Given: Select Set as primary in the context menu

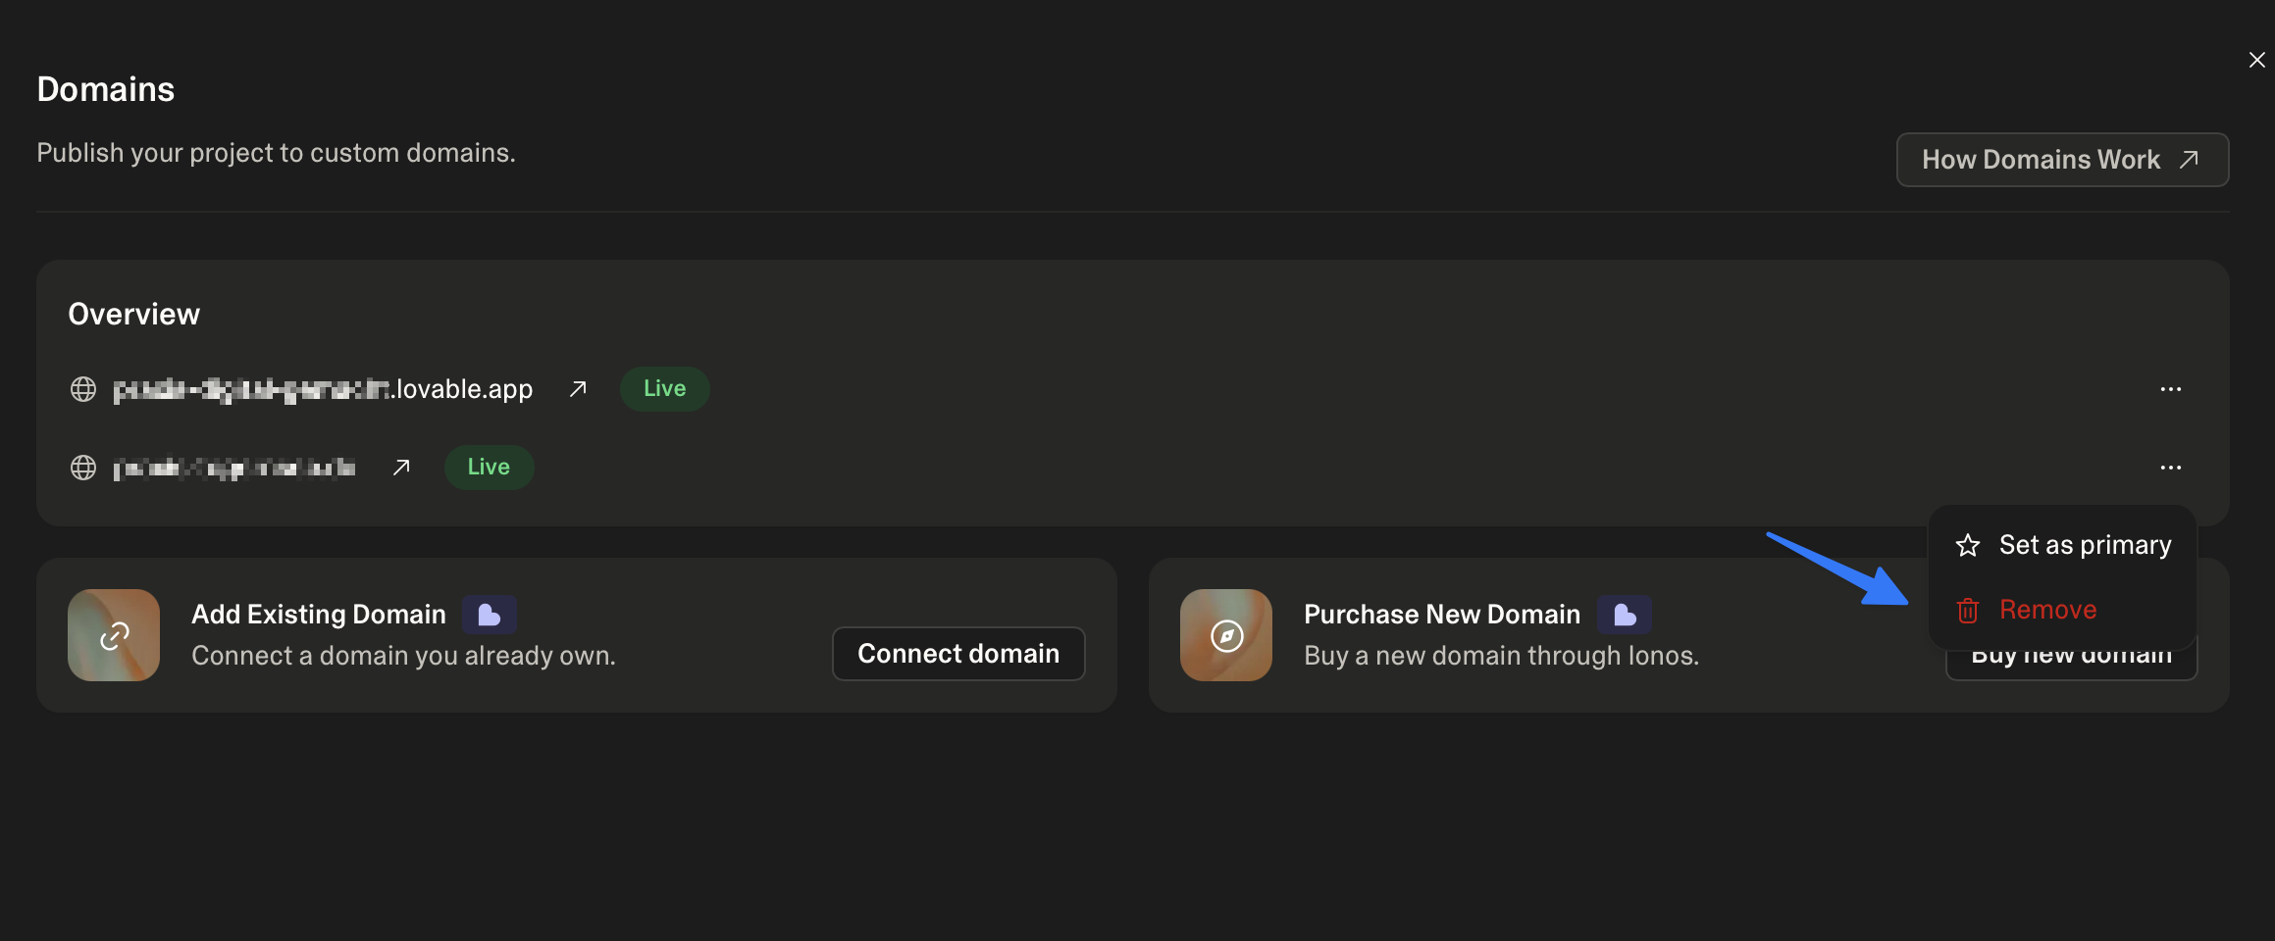Looking at the screenshot, I should click(x=2086, y=545).
